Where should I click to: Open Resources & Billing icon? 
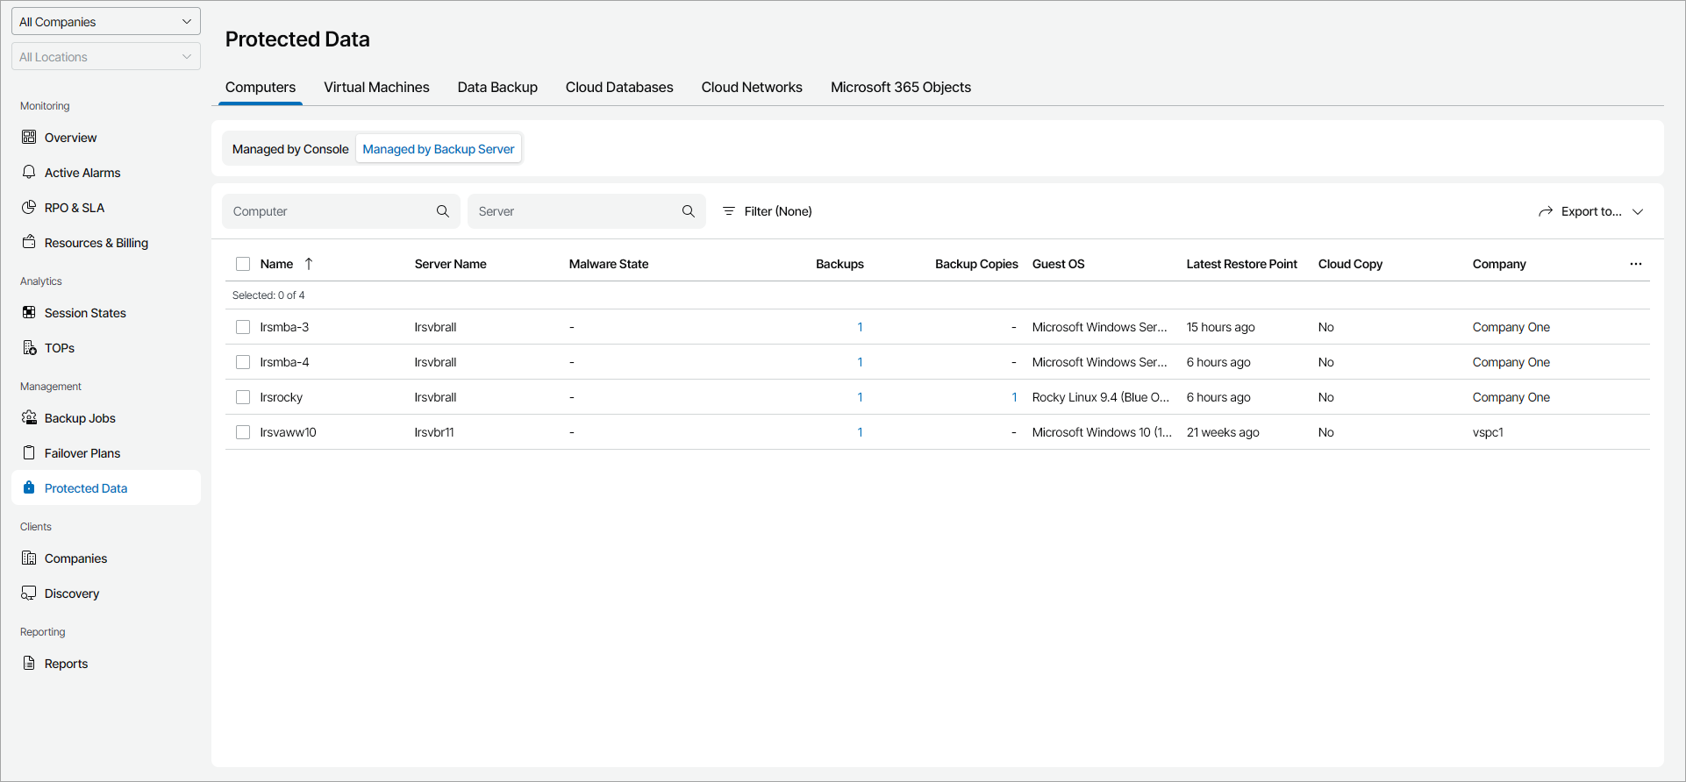[x=29, y=243]
